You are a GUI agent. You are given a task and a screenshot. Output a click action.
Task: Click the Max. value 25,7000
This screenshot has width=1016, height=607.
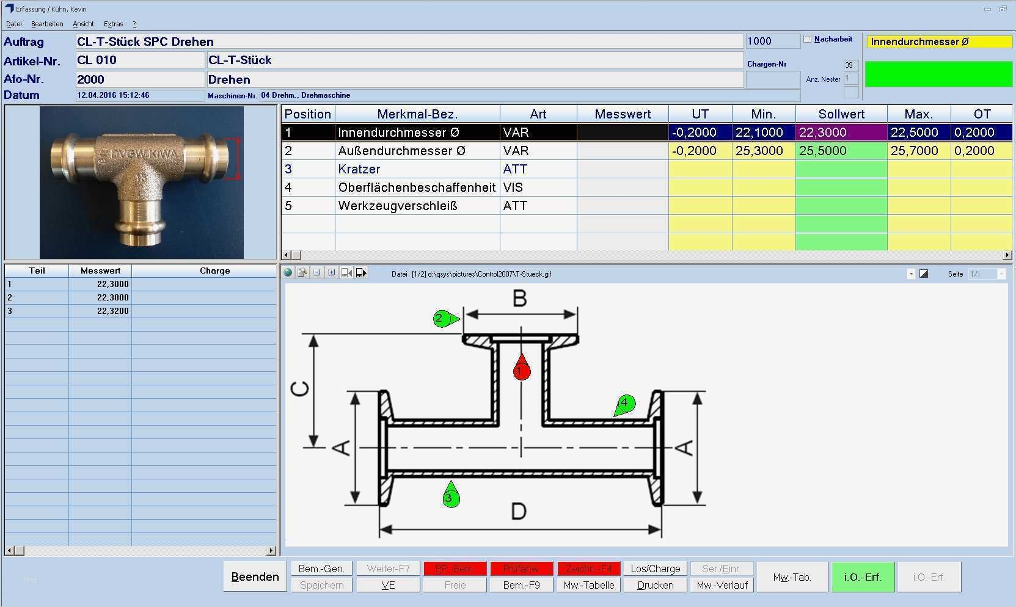pos(918,151)
